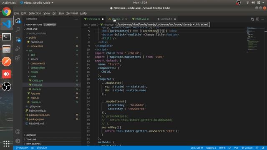Close the store.js tab

(126, 19)
